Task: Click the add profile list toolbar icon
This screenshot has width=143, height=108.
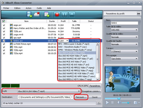Action: tap(47, 15)
